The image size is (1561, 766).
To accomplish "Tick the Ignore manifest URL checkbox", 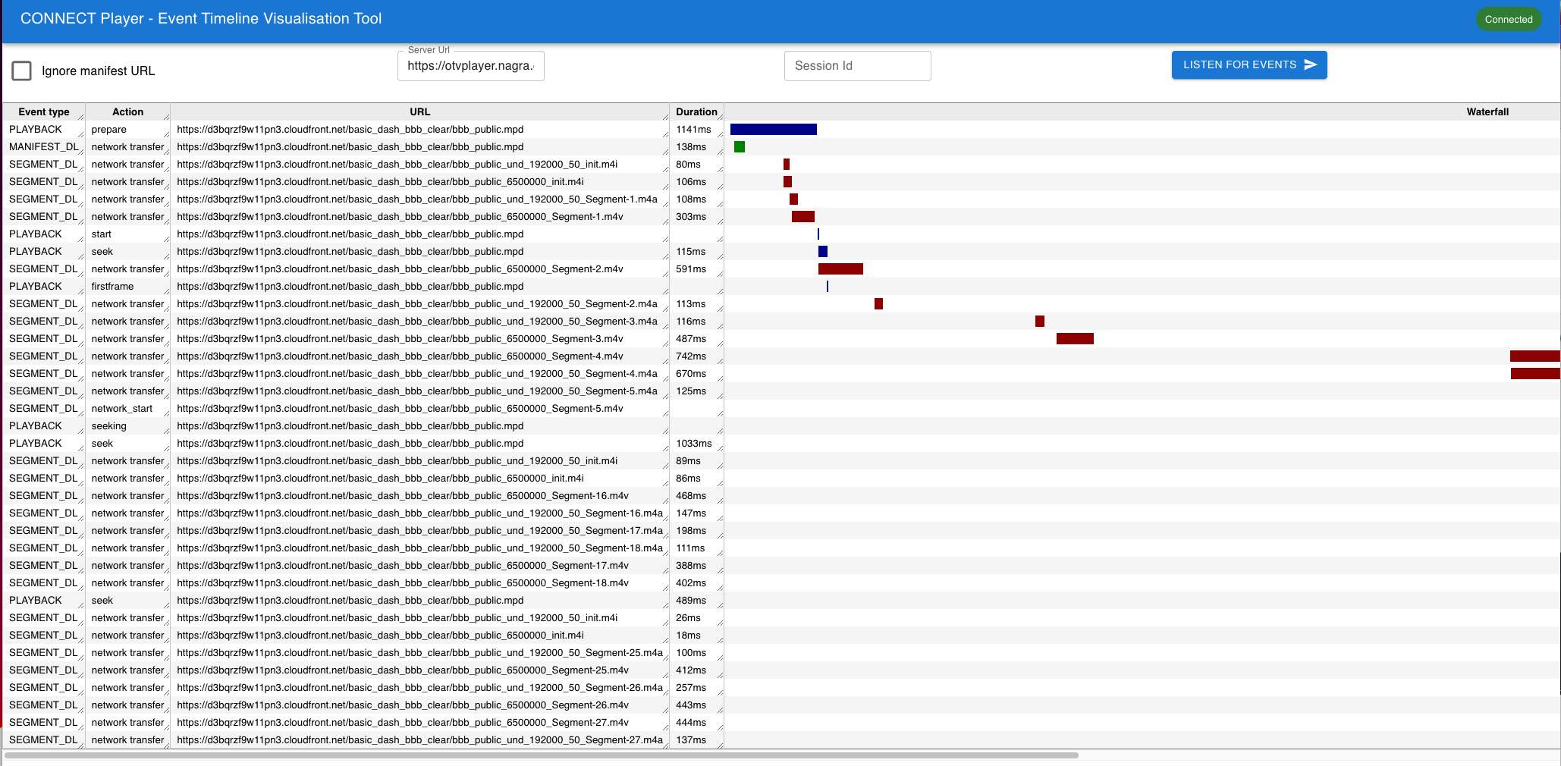I will (x=22, y=71).
